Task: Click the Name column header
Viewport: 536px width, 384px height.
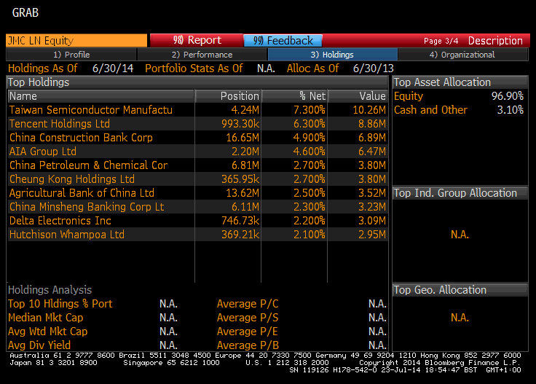Action: pyautogui.click(x=101, y=96)
